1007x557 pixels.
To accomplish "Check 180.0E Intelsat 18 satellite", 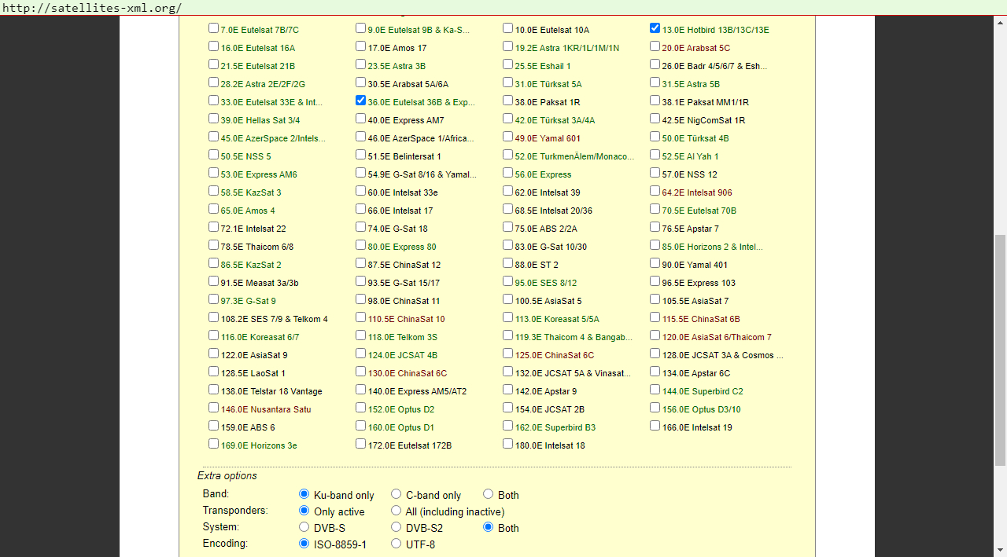I will (508, 444).
